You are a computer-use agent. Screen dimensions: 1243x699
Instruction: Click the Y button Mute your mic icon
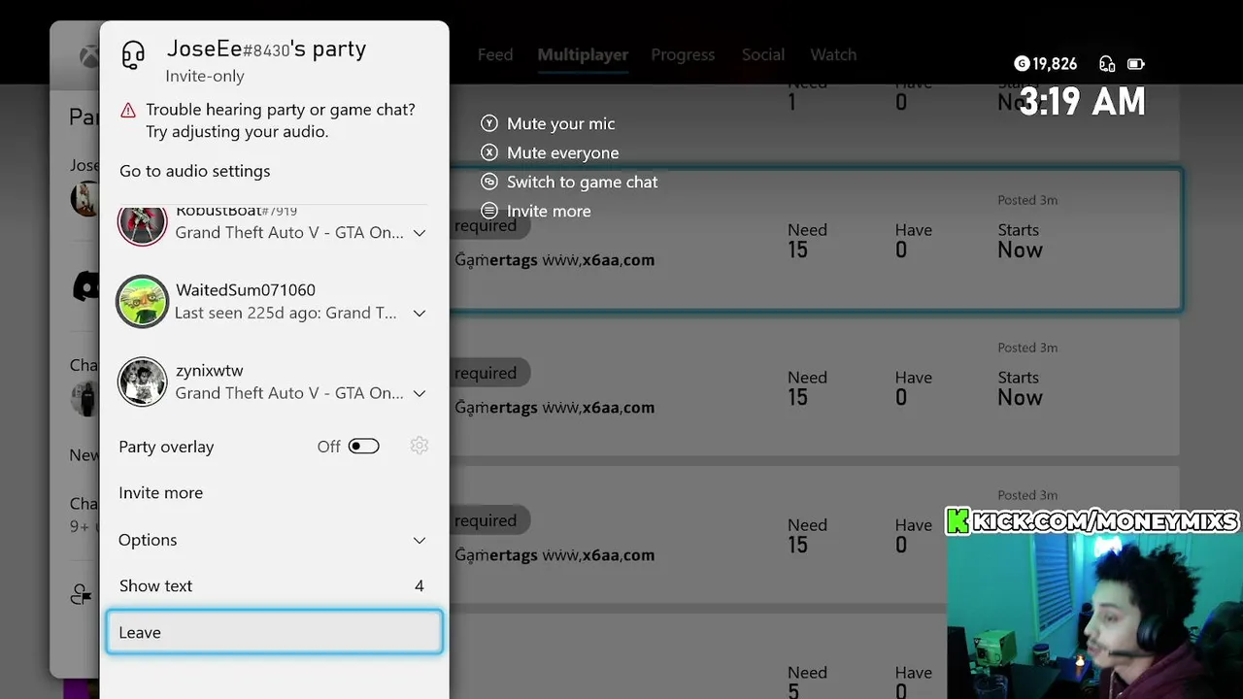(x=489, y=123)
